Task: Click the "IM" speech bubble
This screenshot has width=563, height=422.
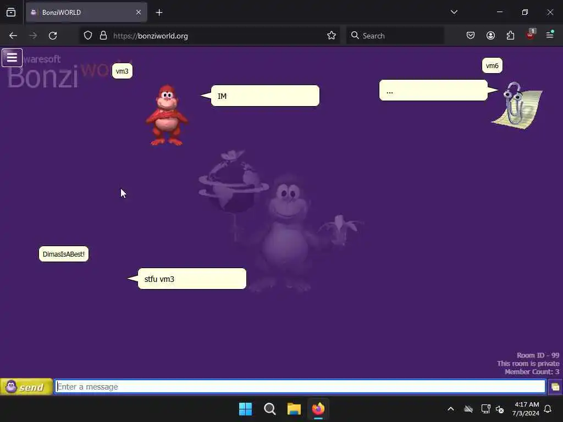Action: click(265, 96)
